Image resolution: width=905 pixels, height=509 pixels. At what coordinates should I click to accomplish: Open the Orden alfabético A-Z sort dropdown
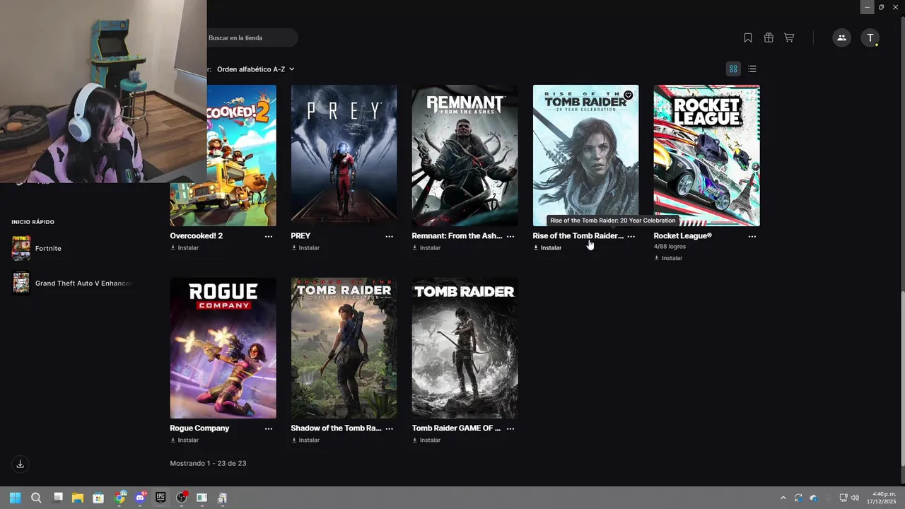(x=255, y=69)
